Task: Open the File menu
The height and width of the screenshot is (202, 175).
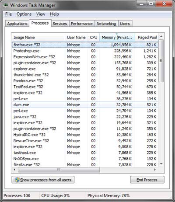Action: [8, 14]
